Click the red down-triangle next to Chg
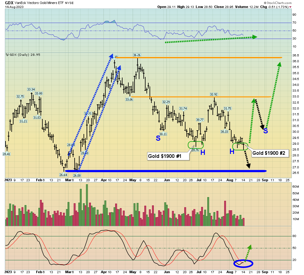The image size is (304, 275). [290, 7]
